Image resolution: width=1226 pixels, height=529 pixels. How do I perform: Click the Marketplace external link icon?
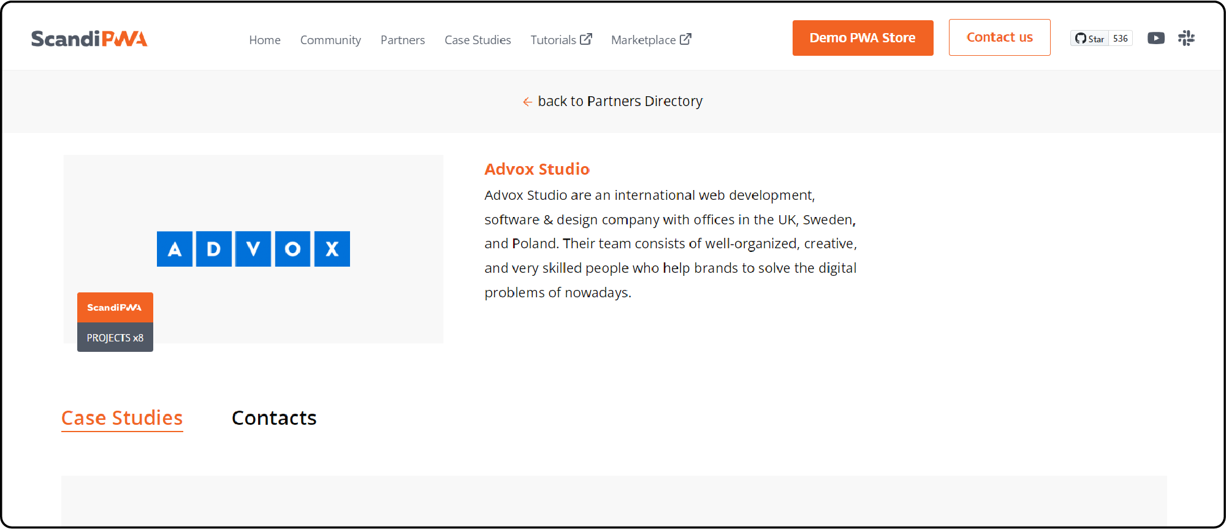[x=685, y=39]
